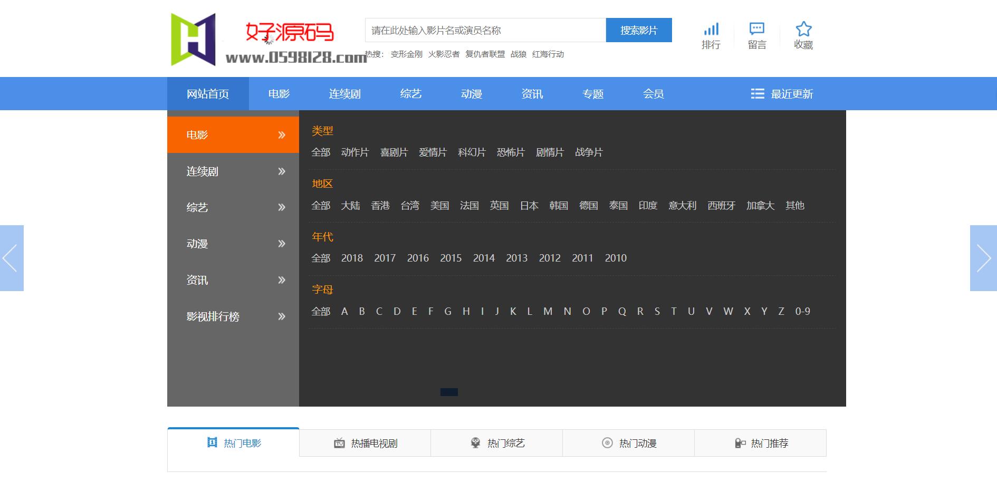Click hot search link 红海行动
Image resolution: width=997 pixels, height=491 pixels.
pyautogui.click(x=548, y=54)
